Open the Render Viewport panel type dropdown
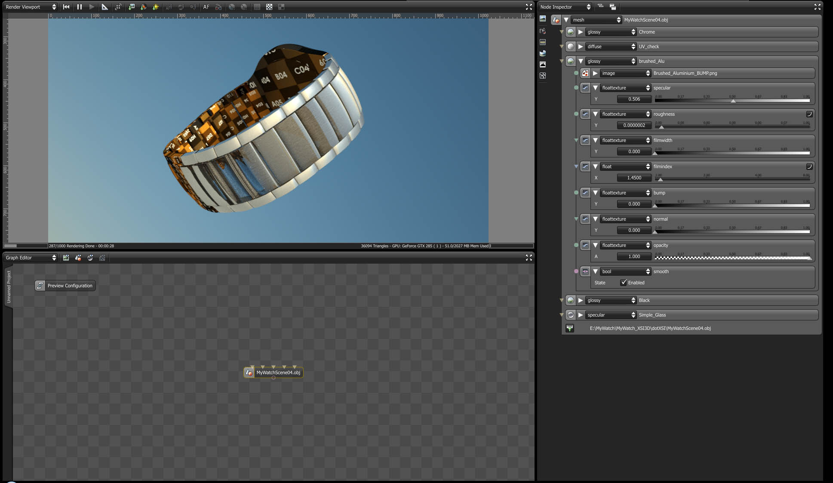Image resolution: width=833 pixels, height=483 pixels. (31, 7)
